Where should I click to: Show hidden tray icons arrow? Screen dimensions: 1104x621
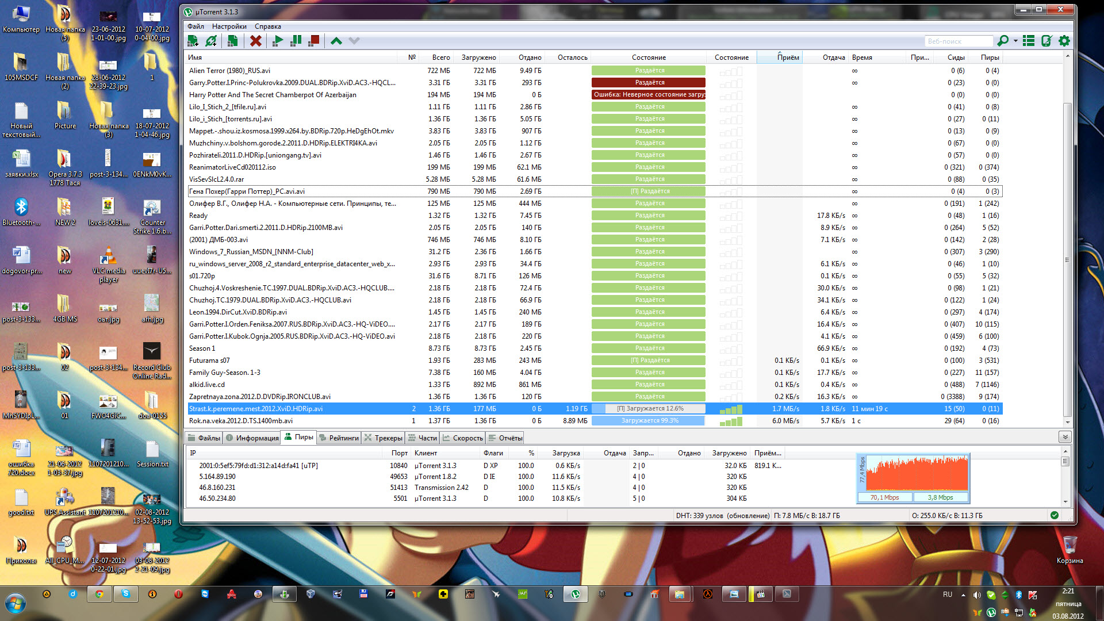pyautogui.click(x=963, y=595)
